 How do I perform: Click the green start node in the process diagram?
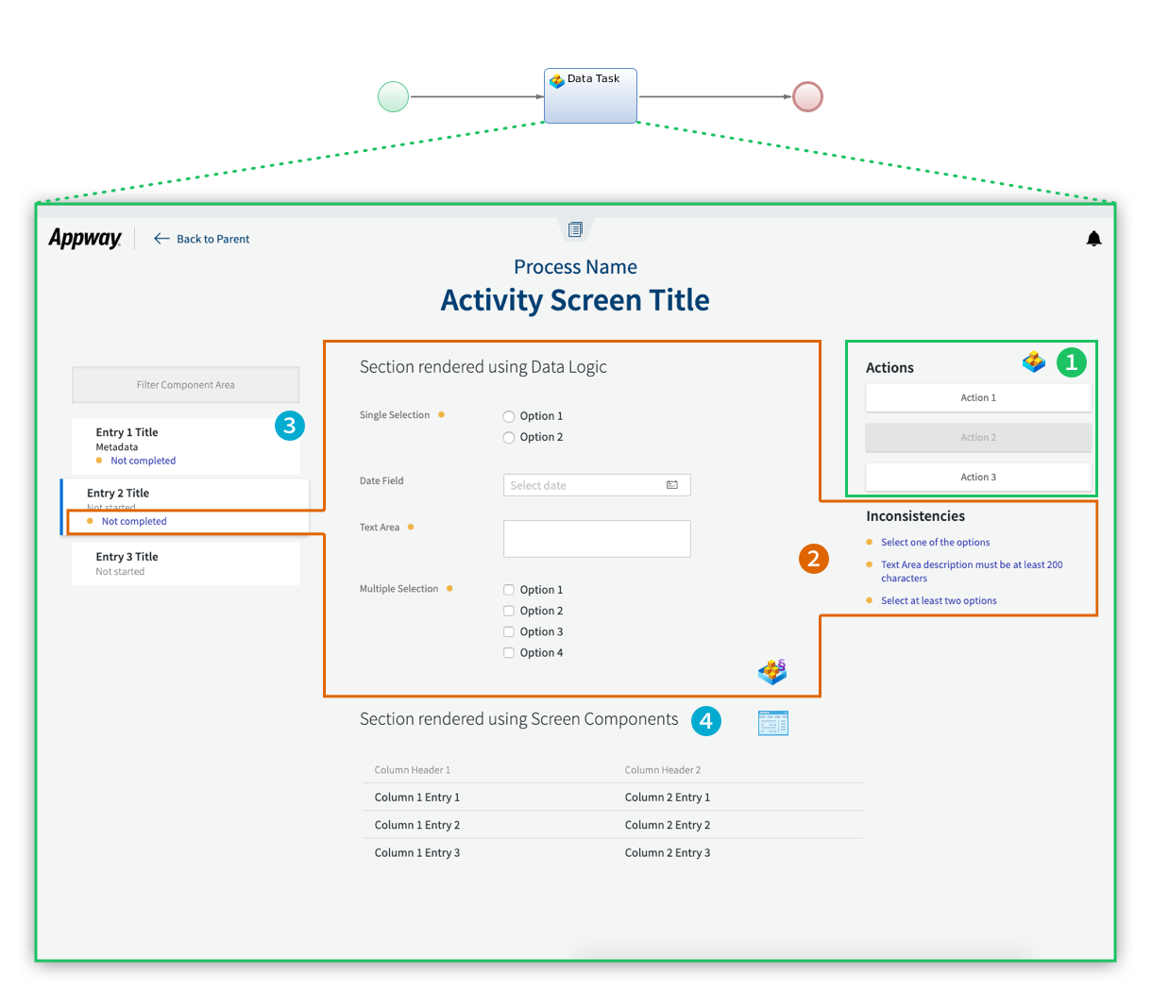tap(393, 96)
